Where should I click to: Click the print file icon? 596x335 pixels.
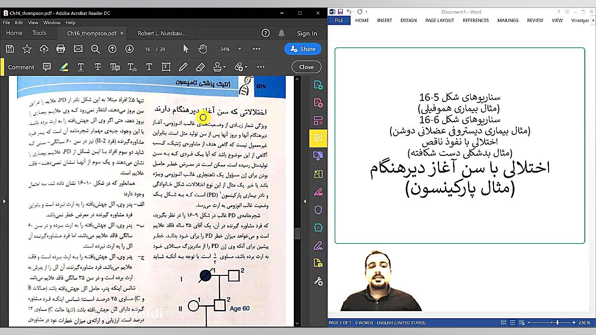click(x=61, y=49)
